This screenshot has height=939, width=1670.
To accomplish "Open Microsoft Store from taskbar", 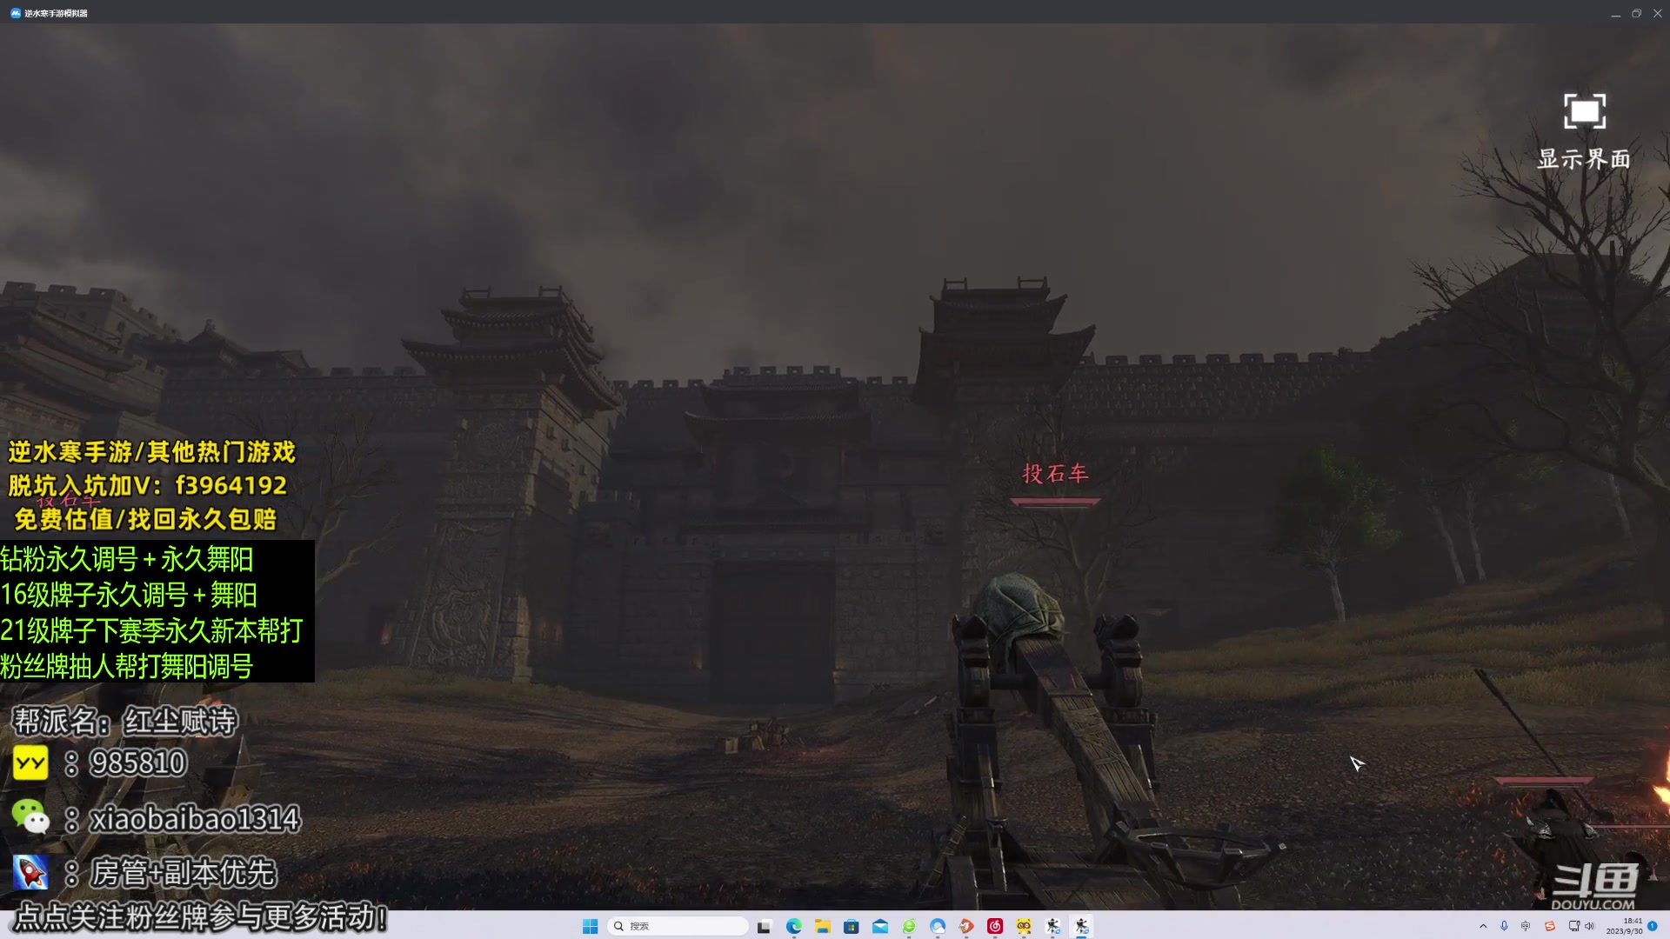I will pyautogui.click(x=851, y=926).
